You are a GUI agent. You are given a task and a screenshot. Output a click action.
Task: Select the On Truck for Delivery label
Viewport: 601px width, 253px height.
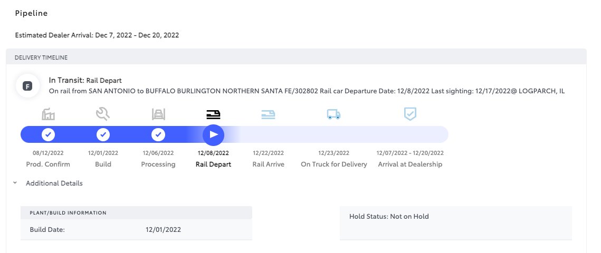point(334,164)
